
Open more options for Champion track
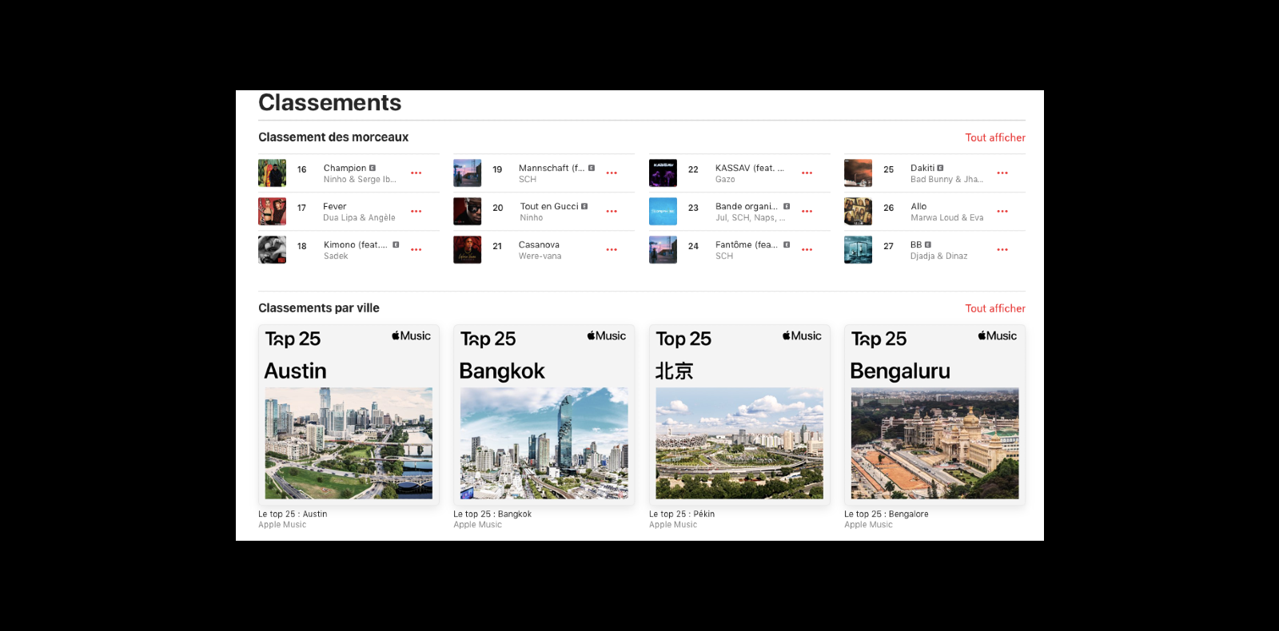coord(416,173)
